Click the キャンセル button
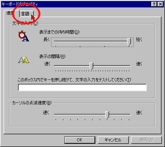This screenshot has height=147, width=165. tap(113, 140)
